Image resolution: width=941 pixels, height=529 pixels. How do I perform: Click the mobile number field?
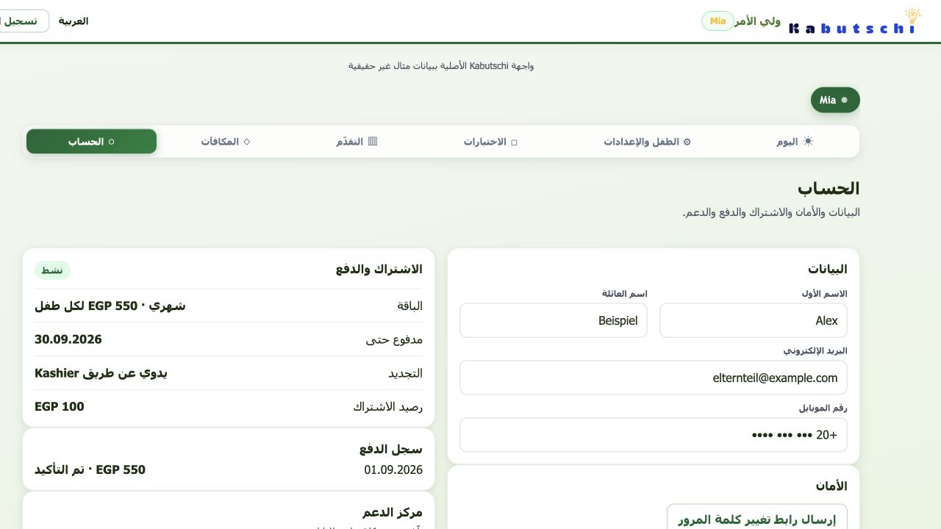coord(654,435)
